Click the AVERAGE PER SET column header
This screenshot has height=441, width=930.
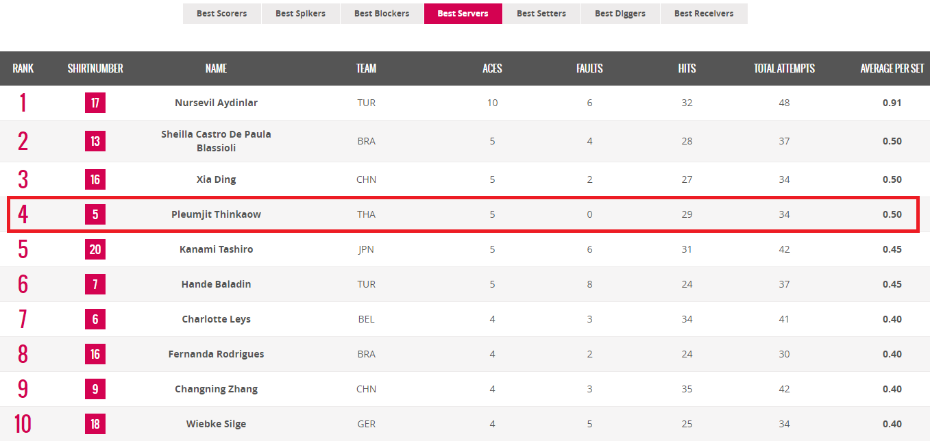(x=892, y=68)
